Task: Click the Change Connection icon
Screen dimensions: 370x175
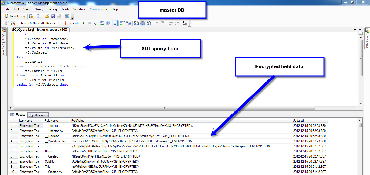Action: pyautogui.click(x=13, y=23)
